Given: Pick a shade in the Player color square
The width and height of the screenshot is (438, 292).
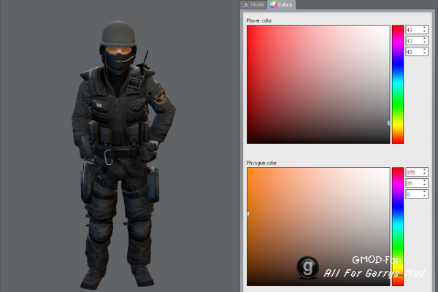Looking at the screenshot, I should [x=318, y=85].
